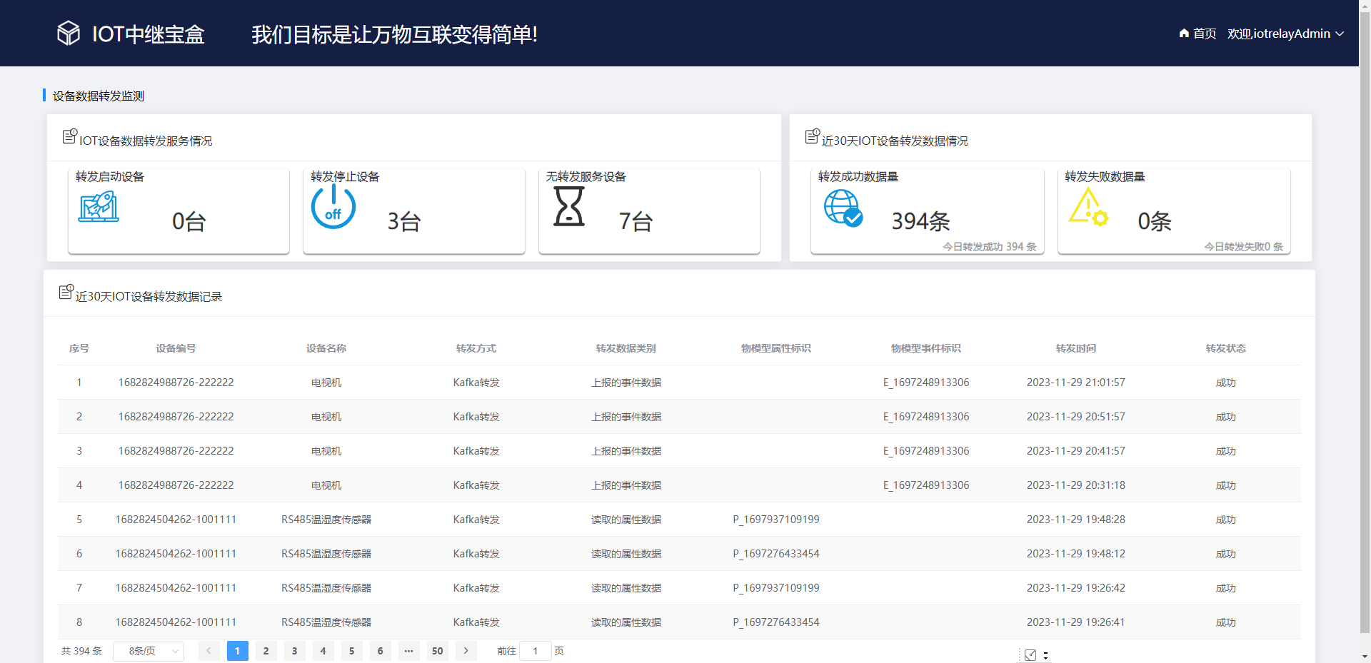Click the power-off icon on the 转发停止设备 card
1371x663 pixels.
[333, 207]
